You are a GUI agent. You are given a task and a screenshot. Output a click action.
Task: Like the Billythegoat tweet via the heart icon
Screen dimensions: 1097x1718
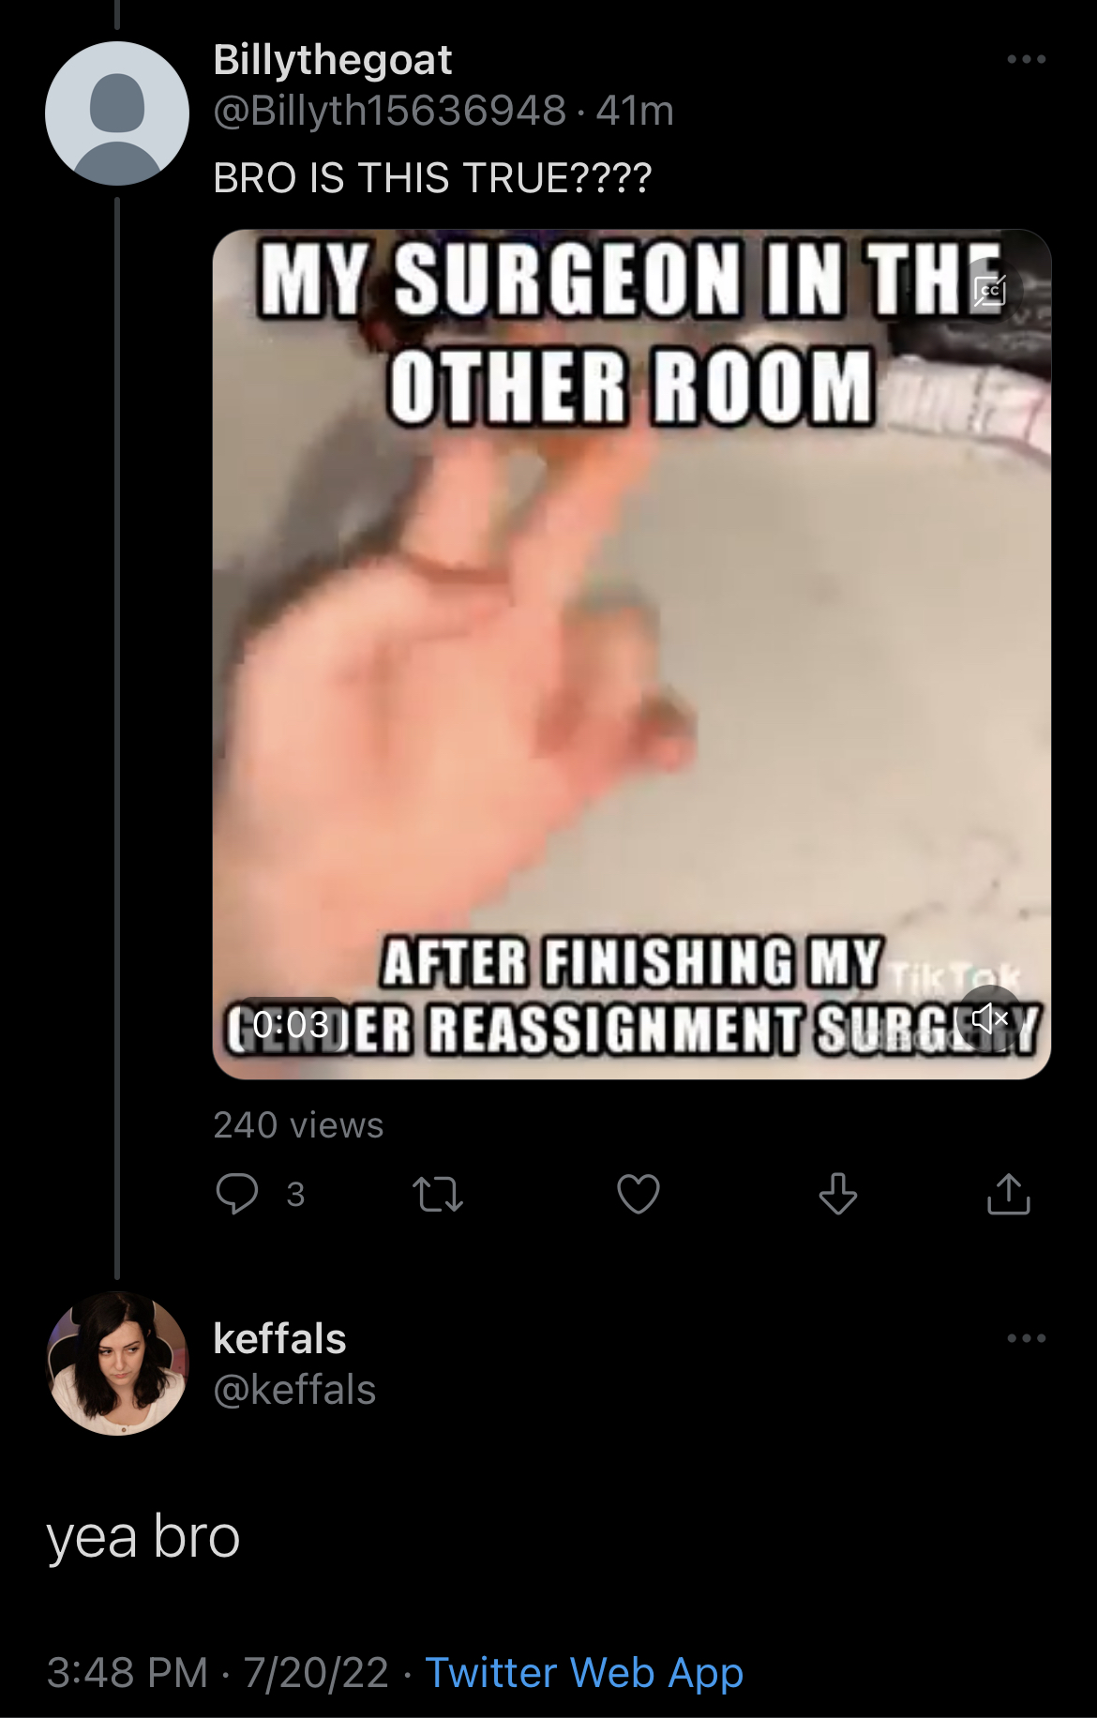pyautogui.click(x=639, y=1194)
